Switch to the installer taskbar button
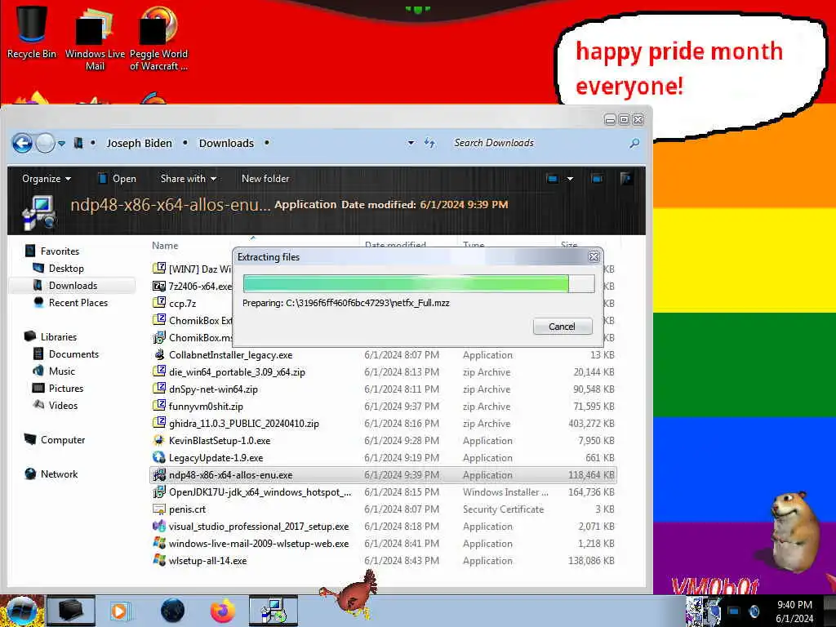 click(273, 611)
